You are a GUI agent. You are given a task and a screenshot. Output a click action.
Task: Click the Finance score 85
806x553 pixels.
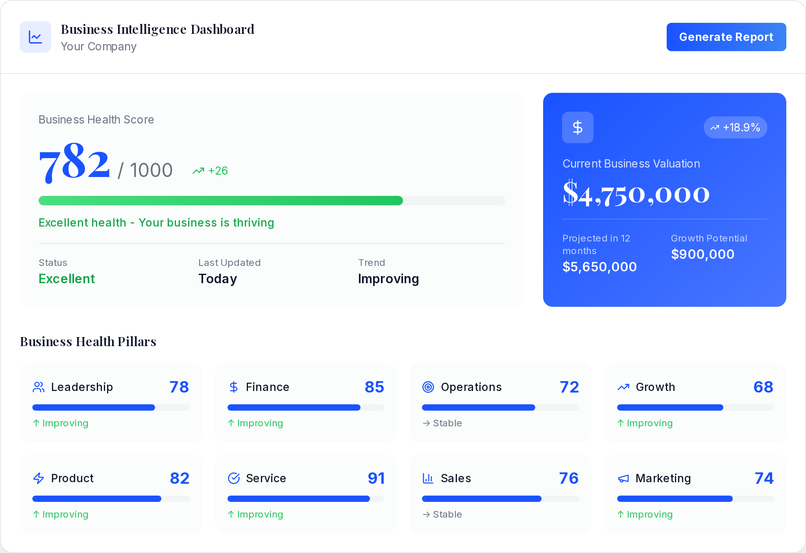[374, 387]
